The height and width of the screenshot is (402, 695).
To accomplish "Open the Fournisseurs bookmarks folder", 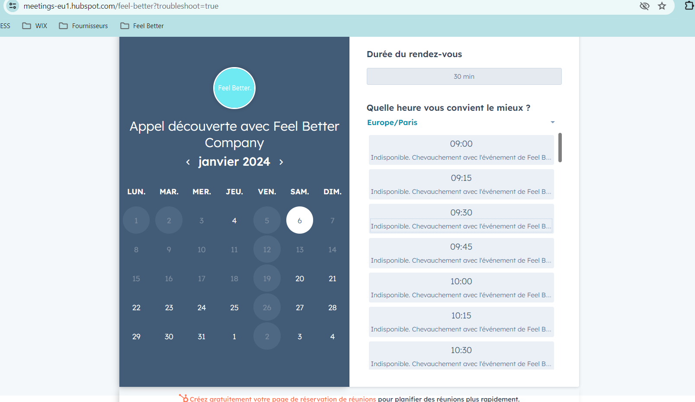I will pos(83,26).
